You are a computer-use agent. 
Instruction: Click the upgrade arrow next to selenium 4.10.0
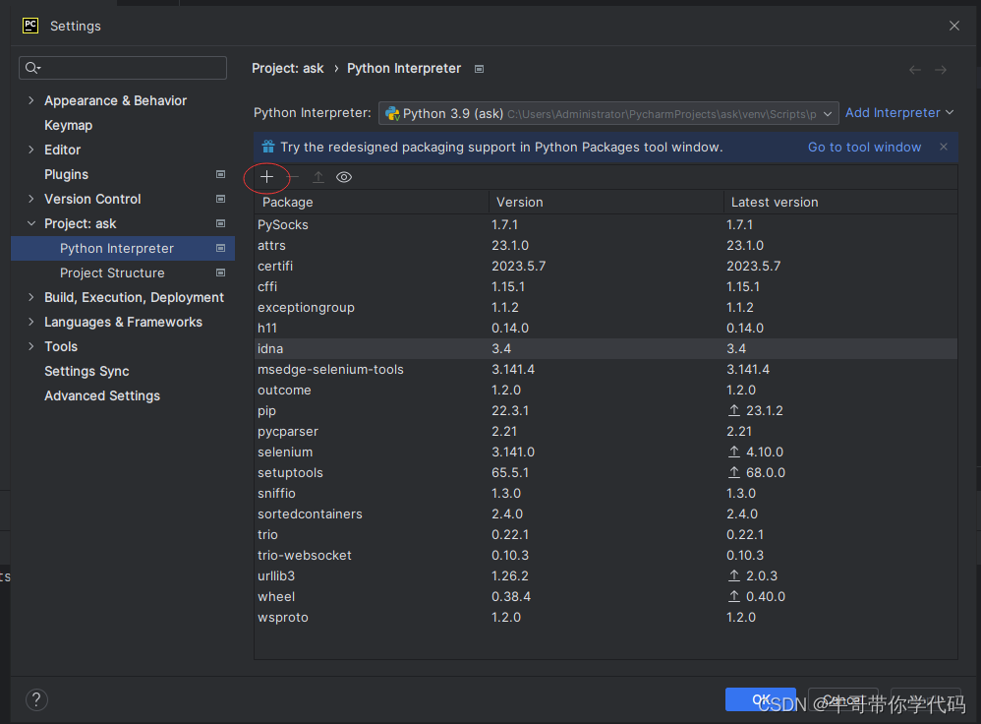point(734,452)
